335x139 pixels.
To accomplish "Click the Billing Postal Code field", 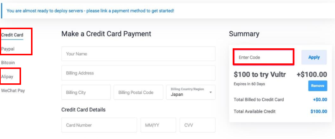I will click(x=138, y=92).
